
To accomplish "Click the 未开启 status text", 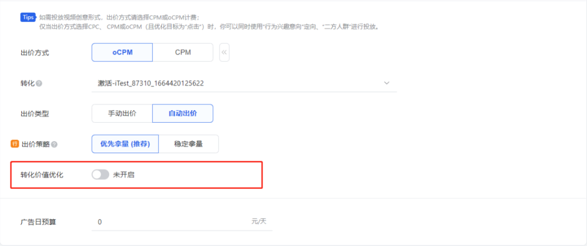I will [123, 175].
